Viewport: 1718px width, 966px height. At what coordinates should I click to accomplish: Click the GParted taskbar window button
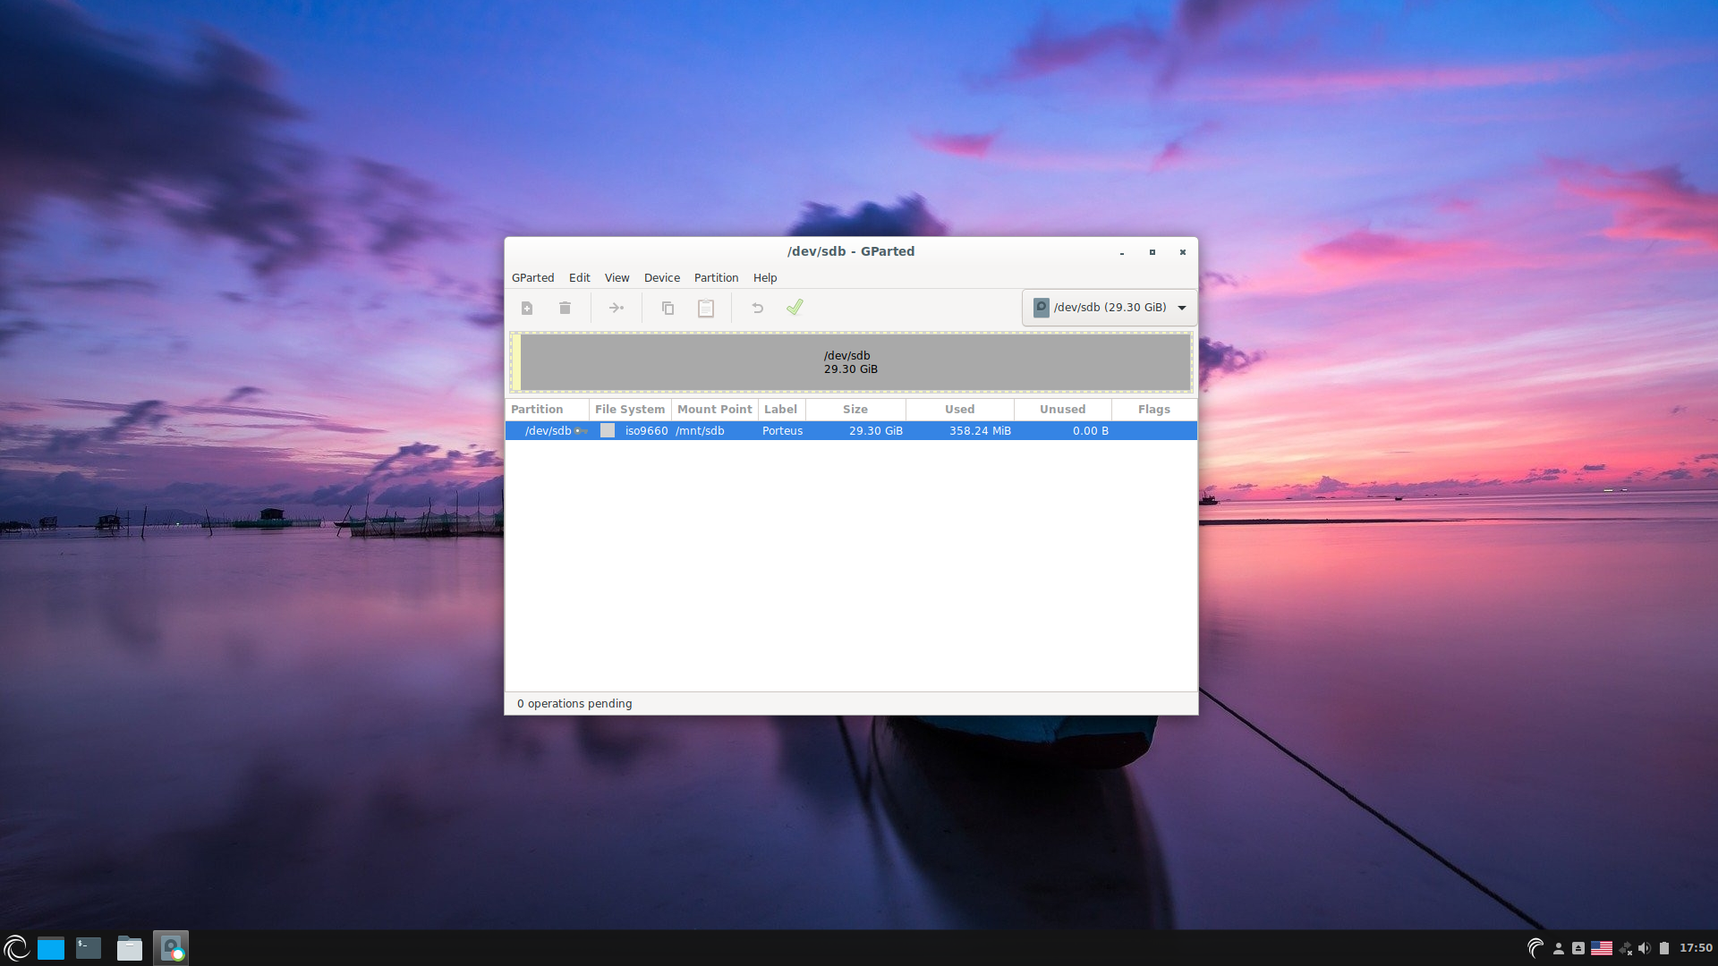tap(171, 948)
